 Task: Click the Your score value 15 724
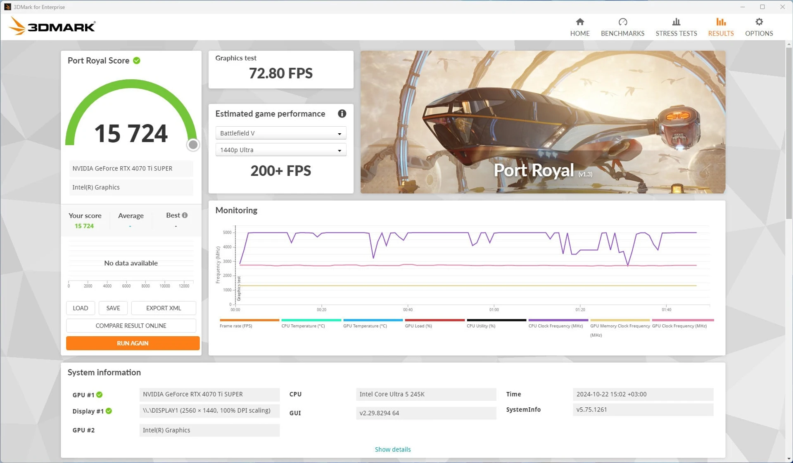(x=84, y=226)
